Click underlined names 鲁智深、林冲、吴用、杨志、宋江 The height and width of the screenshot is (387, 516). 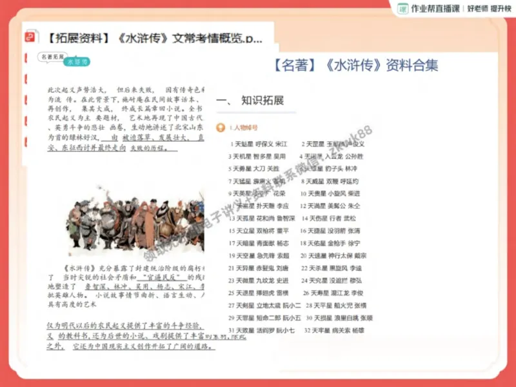coord(141,286)
